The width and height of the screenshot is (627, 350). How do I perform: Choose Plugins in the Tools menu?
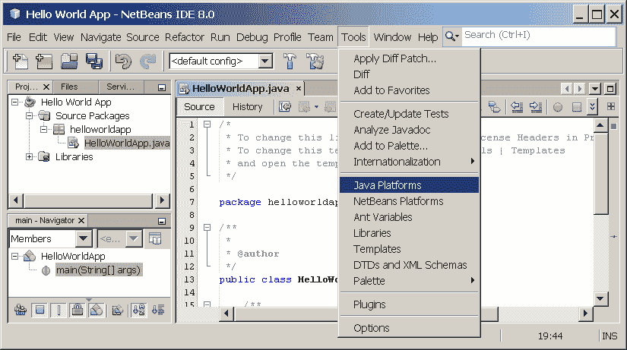click(x=409, y=304)
